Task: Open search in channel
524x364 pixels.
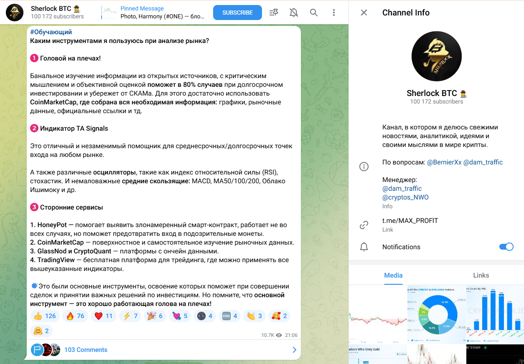Action: [314, 13]
